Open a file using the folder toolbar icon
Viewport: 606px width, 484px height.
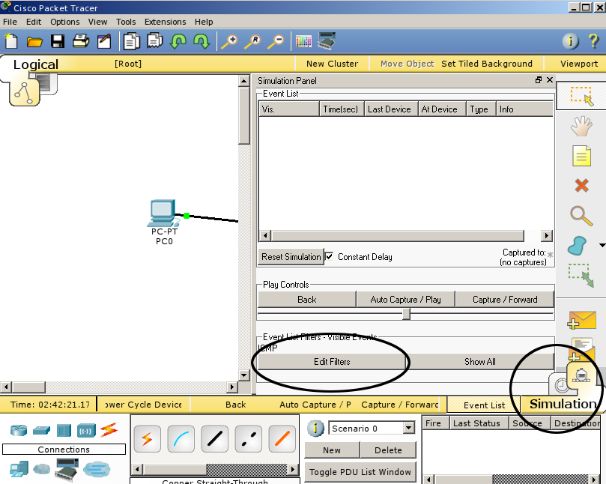pos(34,41)
